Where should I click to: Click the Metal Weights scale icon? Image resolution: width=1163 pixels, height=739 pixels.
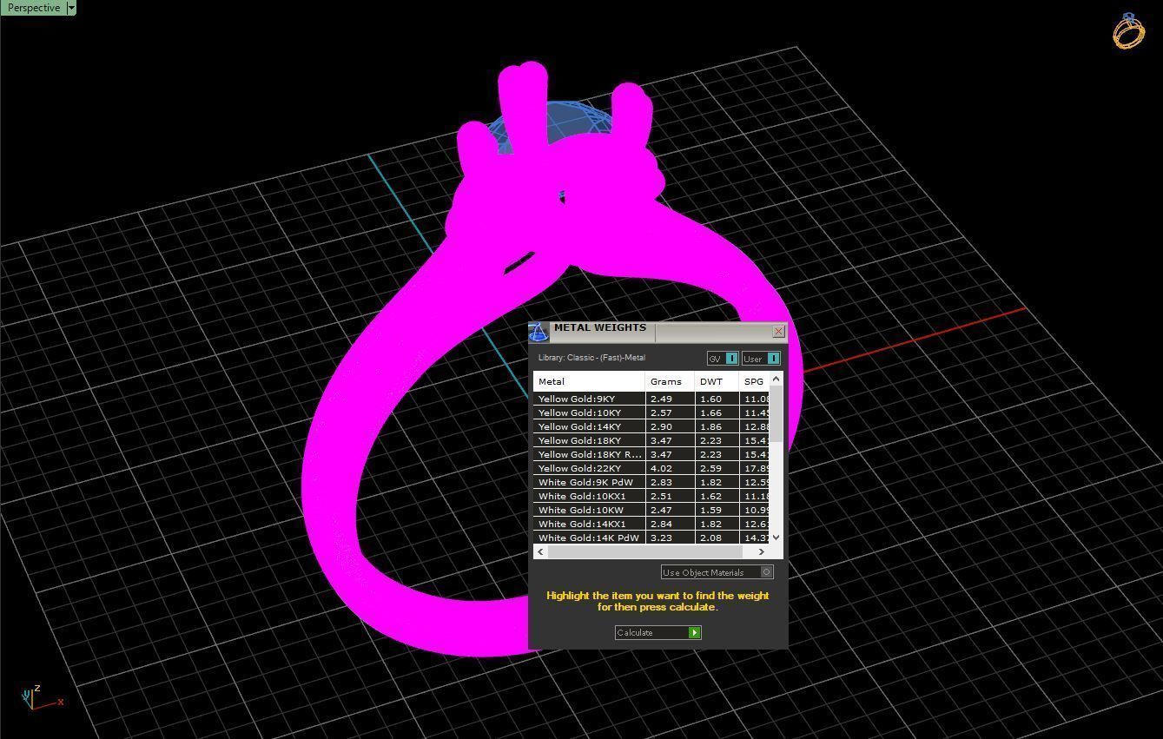pyautogui.click(x=539, y=333)
